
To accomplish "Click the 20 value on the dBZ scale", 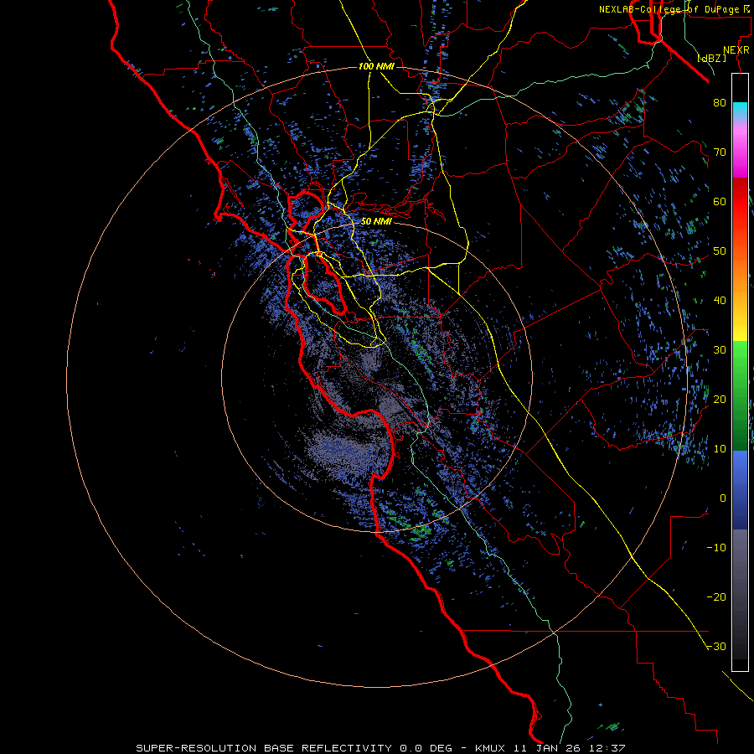I will (x=720, y=399).
